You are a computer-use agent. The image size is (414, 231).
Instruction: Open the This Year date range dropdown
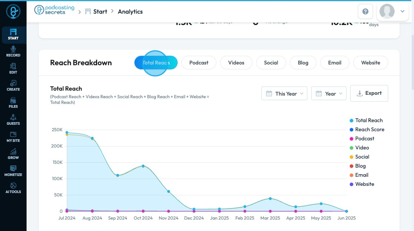(x=284, y=93)
